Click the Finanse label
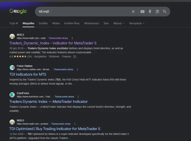The image size is (191, 141). (x=66, y=56)
